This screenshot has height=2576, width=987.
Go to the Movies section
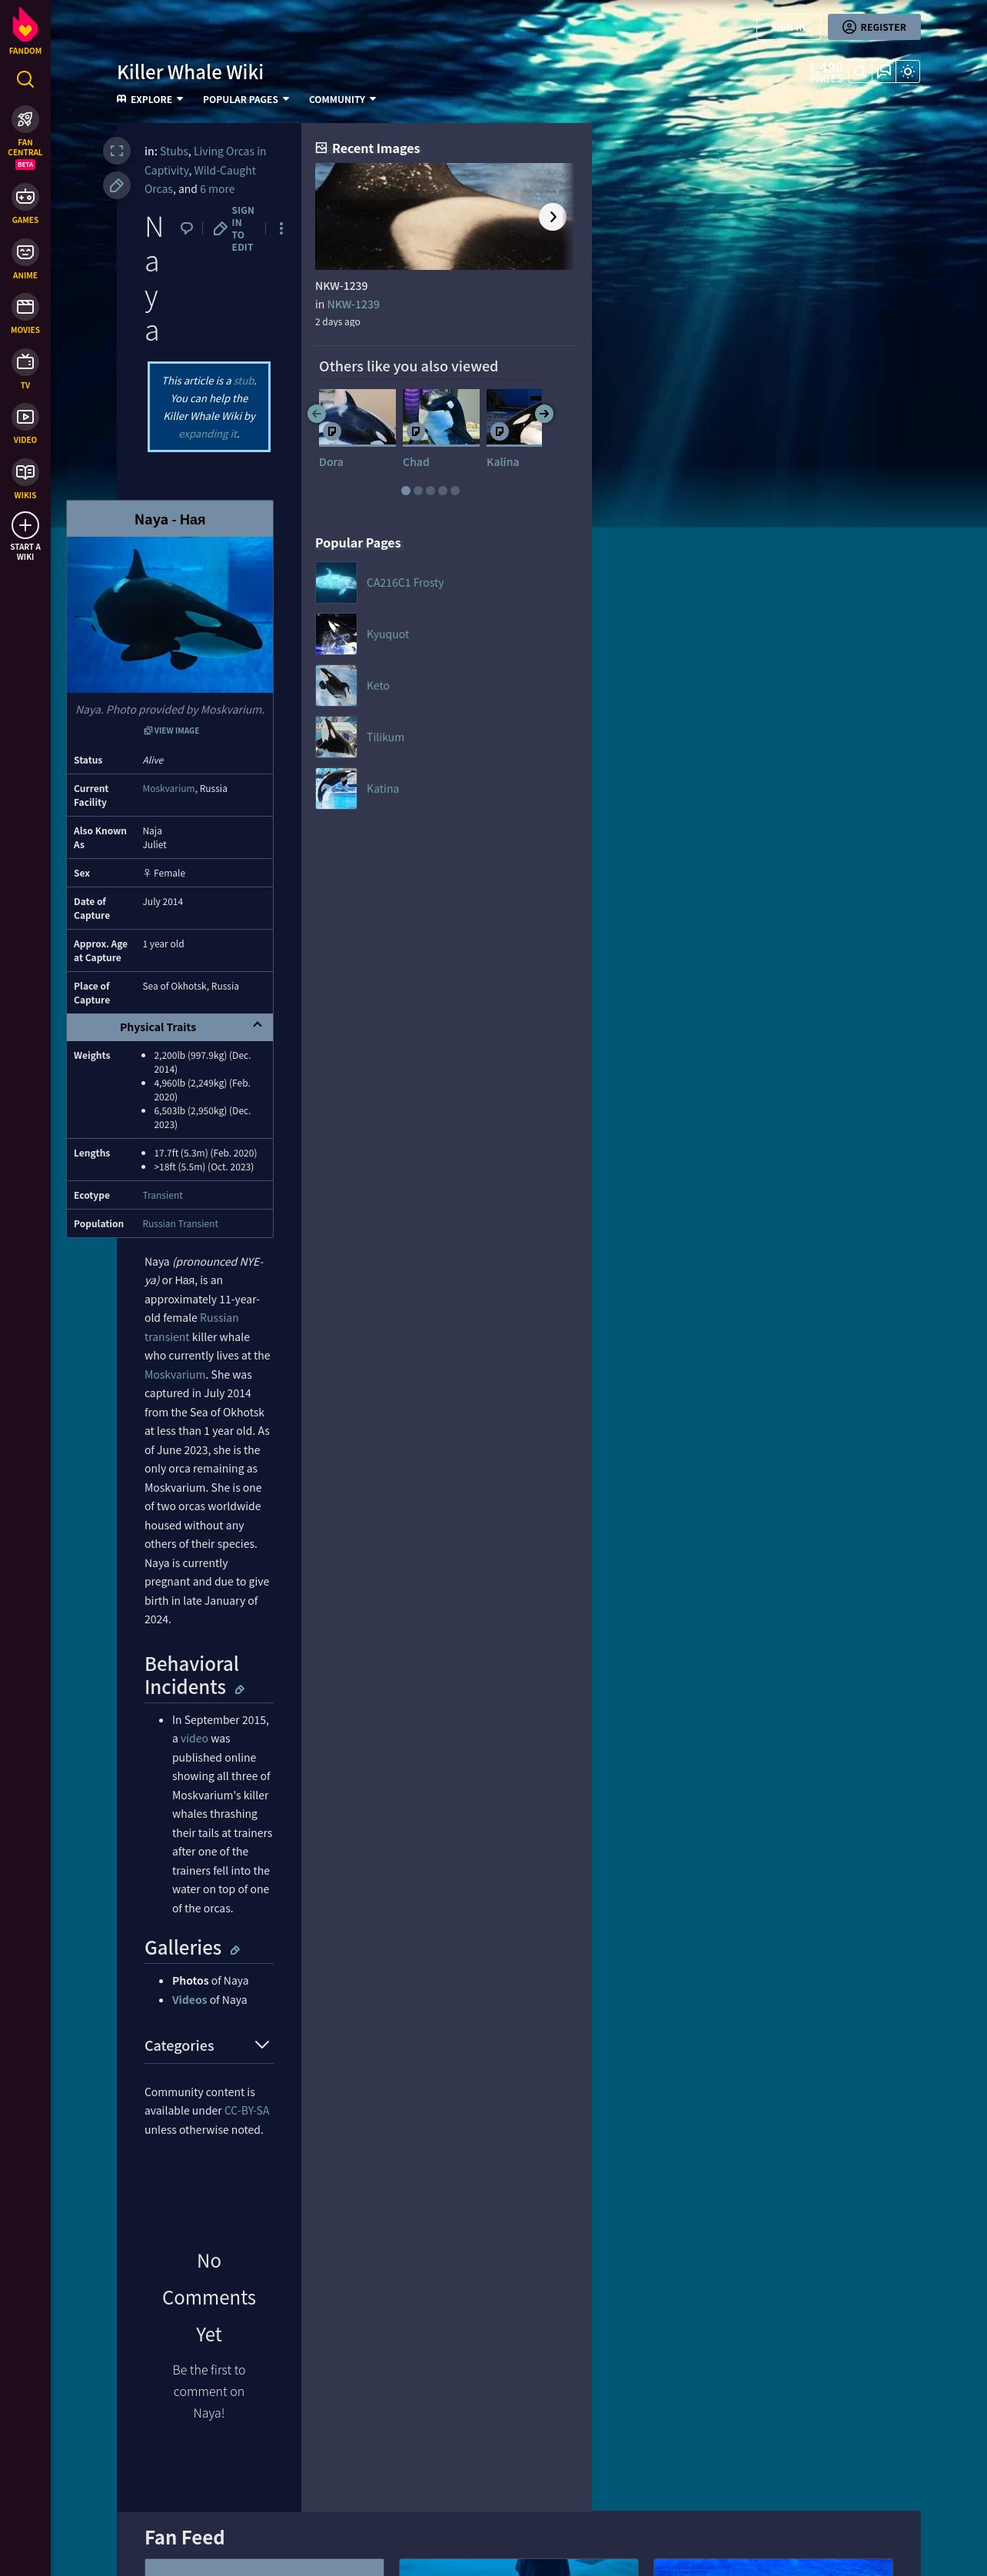coord(25,314)
